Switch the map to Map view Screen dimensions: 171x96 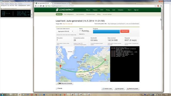(x=103, y=48)
